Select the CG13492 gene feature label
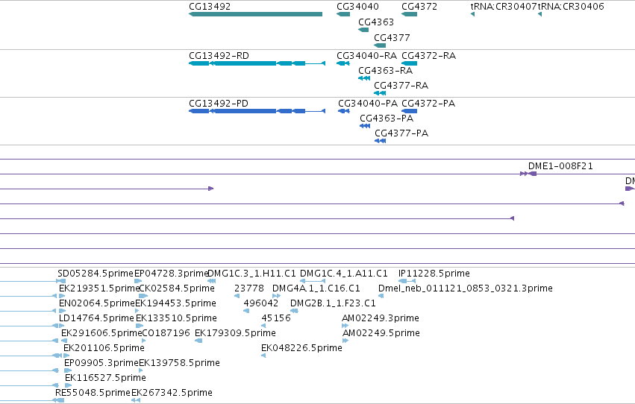This screenshot has height=404, width=635. coord(210,7)
